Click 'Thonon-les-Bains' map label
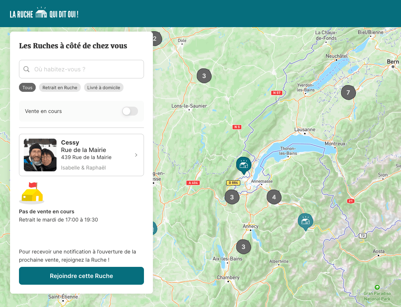Image resolution: width=401 pixels, height=307 pixels. 288,151
